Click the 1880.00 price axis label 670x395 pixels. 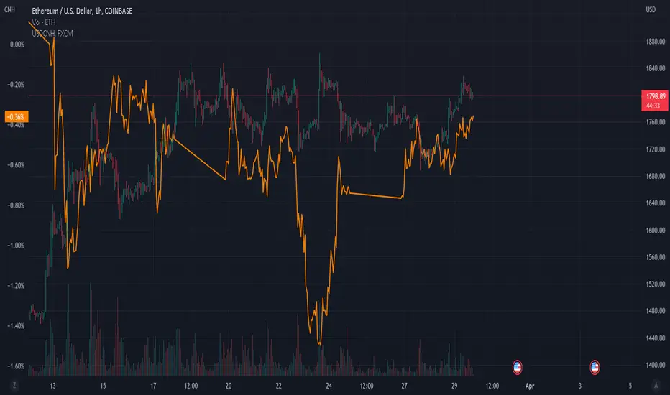tap(656, 42)
